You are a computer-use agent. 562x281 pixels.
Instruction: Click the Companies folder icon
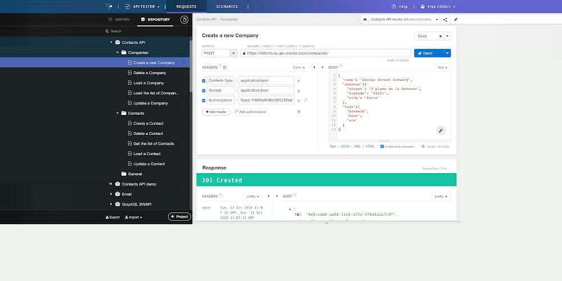(124, 52)
